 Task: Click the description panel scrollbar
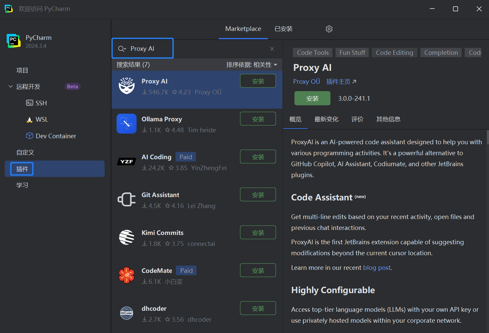pos(487,137)
